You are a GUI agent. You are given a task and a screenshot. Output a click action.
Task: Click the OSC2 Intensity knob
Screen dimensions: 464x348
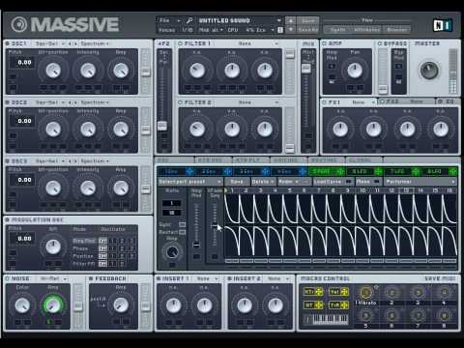coord(88,130)
